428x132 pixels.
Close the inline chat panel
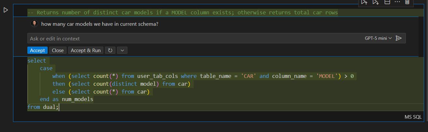point(58,51)
